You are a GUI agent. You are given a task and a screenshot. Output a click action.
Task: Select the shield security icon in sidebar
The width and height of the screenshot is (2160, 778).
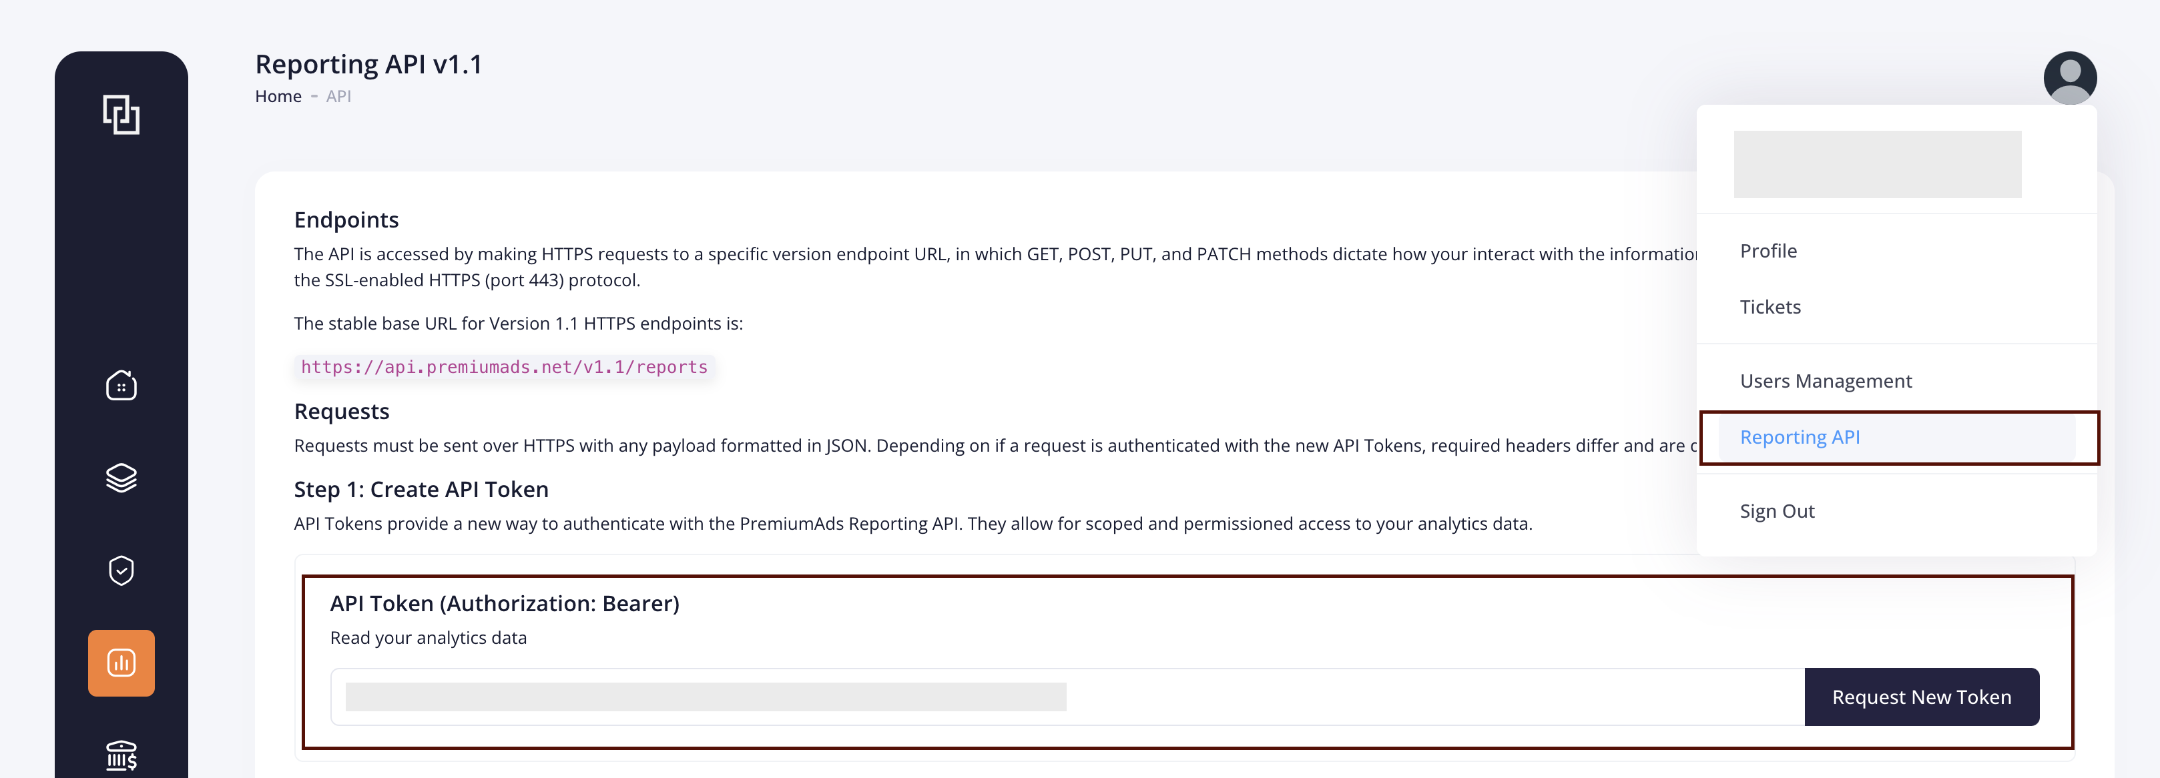(x=121, y=570)
